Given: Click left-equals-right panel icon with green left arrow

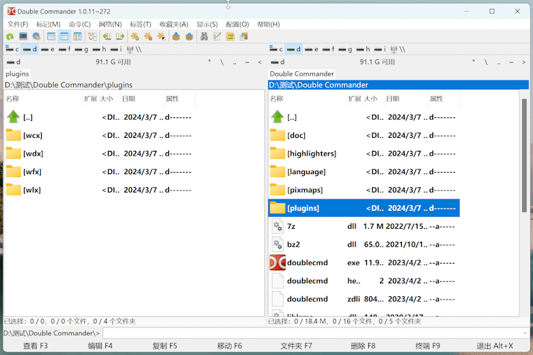Looking at the screenshot, I should [x=107, y=36].
